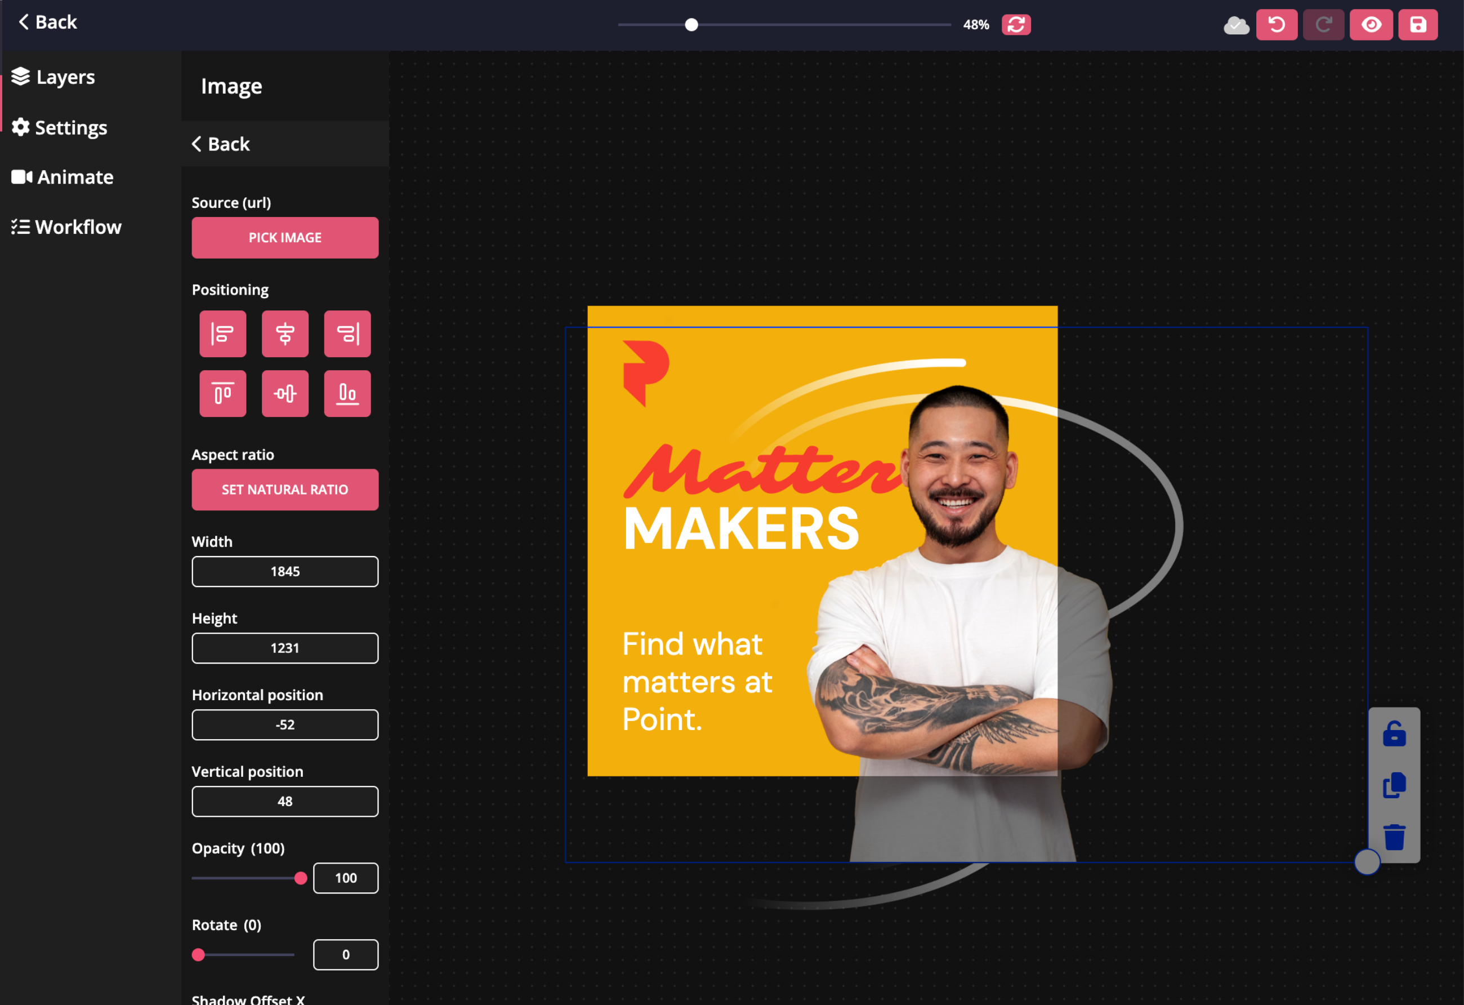This screenshot has height=1005, width=1464.
Task: Click the Layers stack icon
Action: click(21, 76)
